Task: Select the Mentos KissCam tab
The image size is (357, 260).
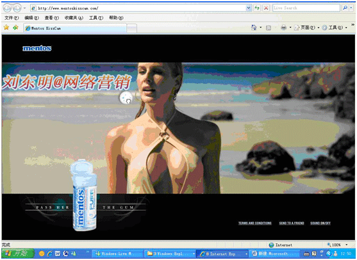Action: (x=75, y=28)
